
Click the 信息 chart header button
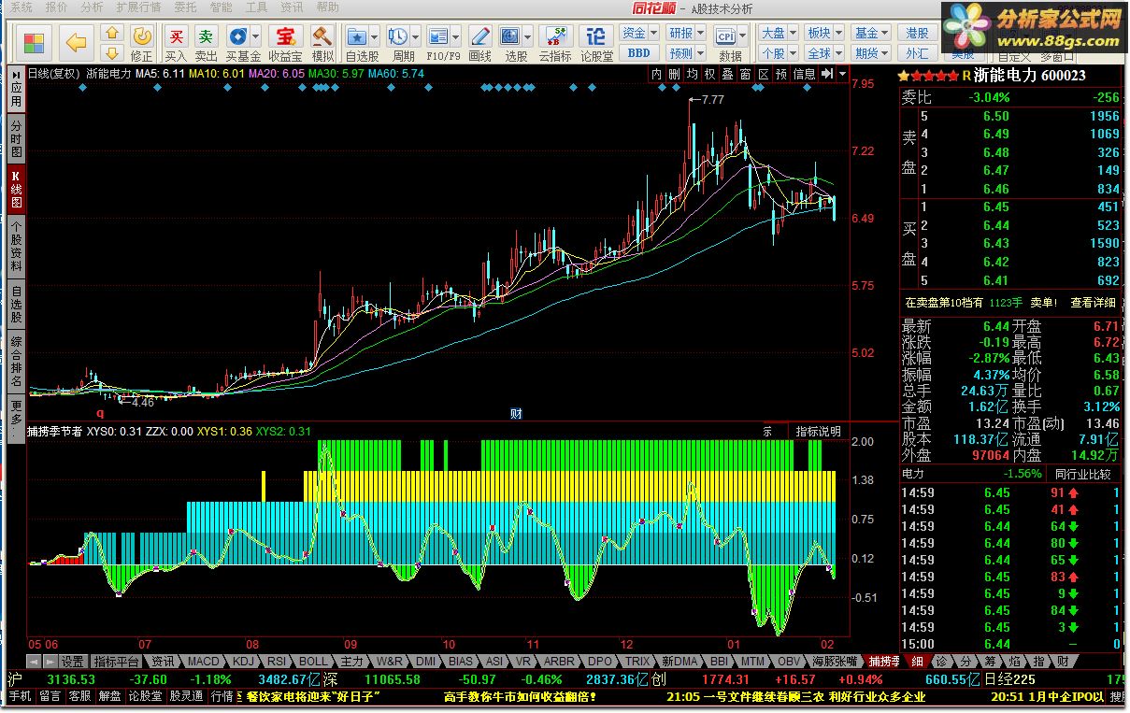coord(804,73)
